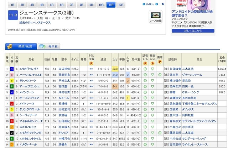Click time index stars for エリカヴァレリア
The height and width of the screenshot is (148, 228).
point(91,69)
